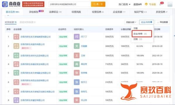Collapse the 在业/存续 status filter dropdown
This screenshot has width=175, height=105.
146,22
